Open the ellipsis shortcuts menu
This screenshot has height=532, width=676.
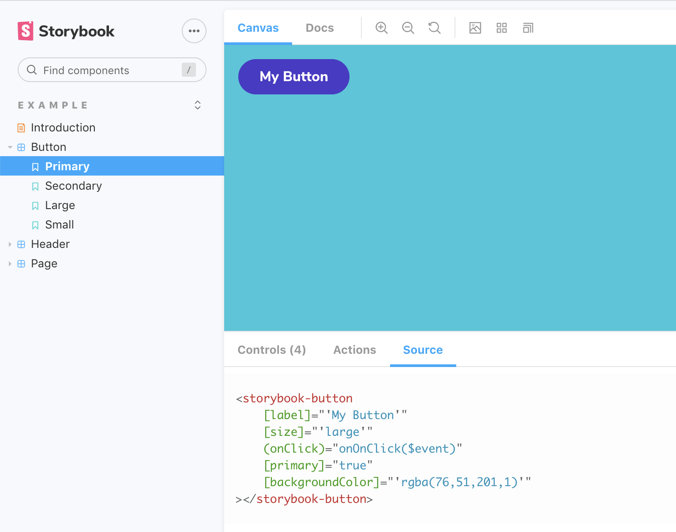(x=194, y=31)
